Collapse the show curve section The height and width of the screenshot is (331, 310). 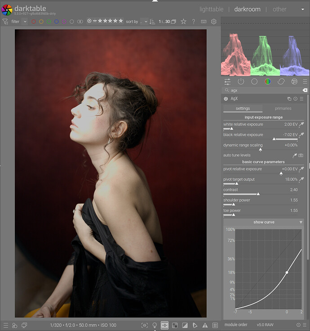tap(301, 222)
